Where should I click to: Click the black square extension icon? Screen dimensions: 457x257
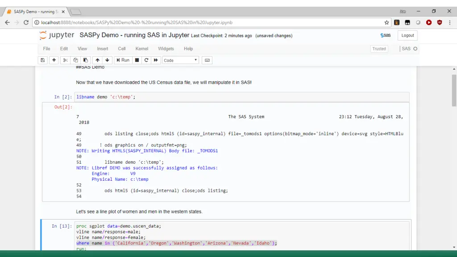[x=407, y=22]
